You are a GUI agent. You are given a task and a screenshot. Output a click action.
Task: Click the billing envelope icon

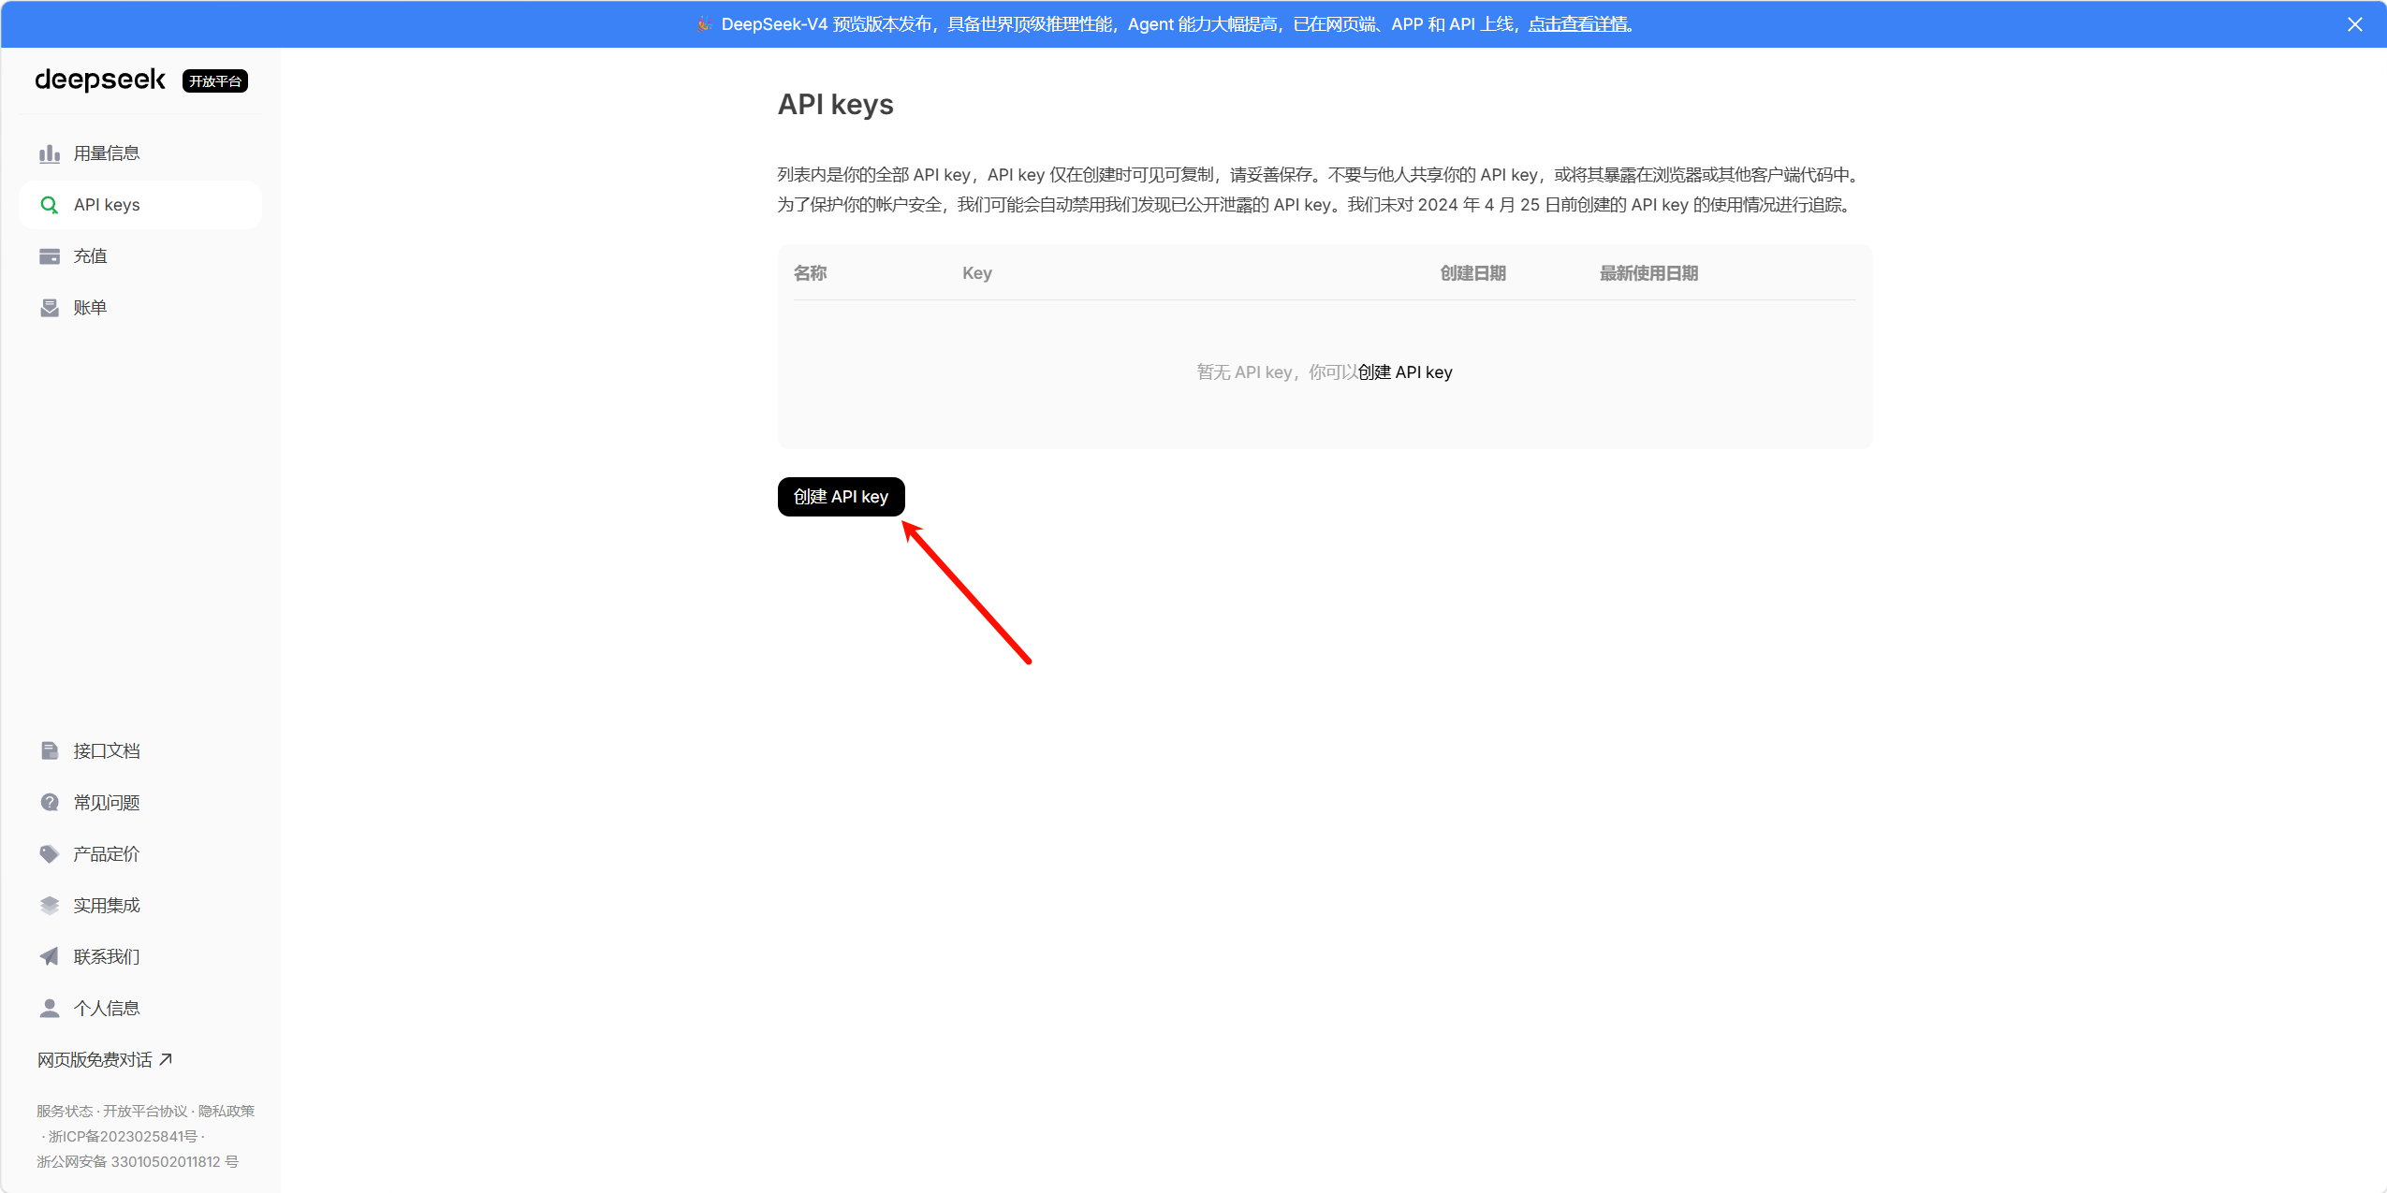50,308
